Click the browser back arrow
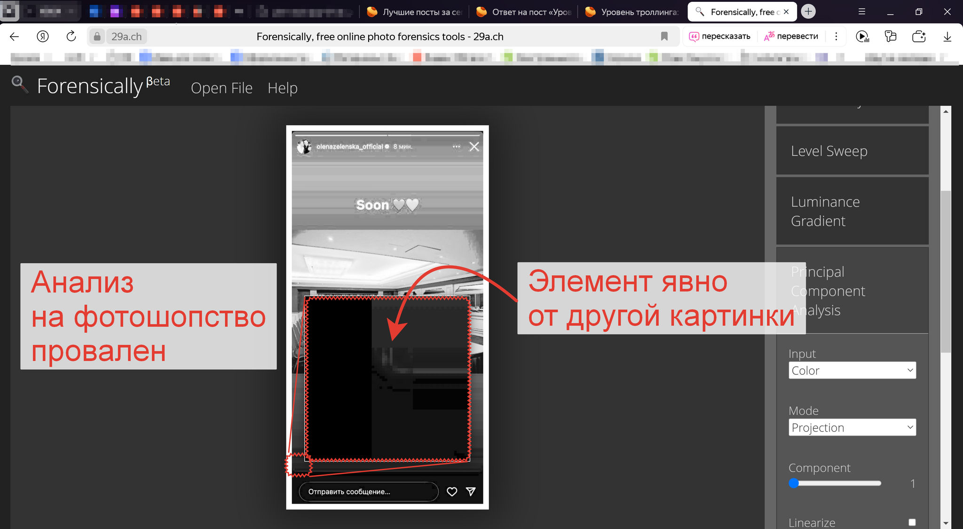The width and height of the screenshot is (963, 529). 15,36
